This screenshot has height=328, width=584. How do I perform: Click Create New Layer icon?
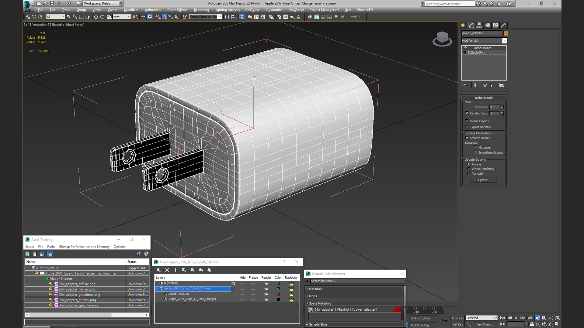158,270
